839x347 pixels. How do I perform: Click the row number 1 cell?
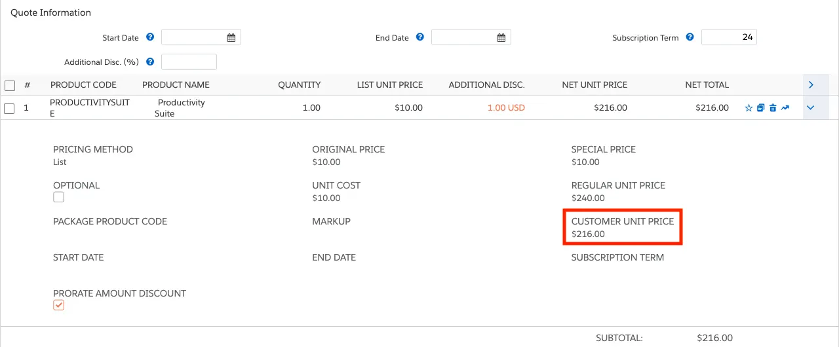(26, 108)
